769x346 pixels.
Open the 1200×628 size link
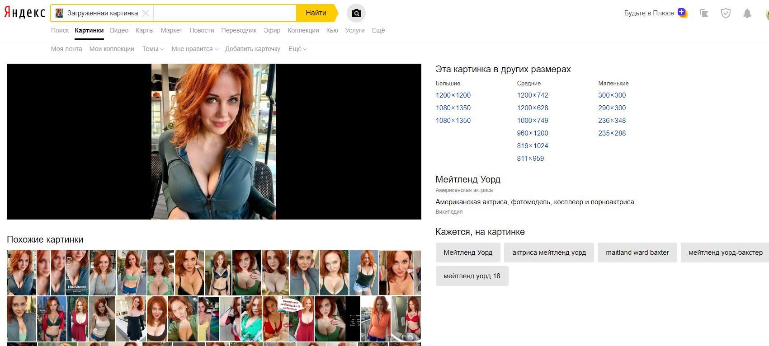[533, 108]
